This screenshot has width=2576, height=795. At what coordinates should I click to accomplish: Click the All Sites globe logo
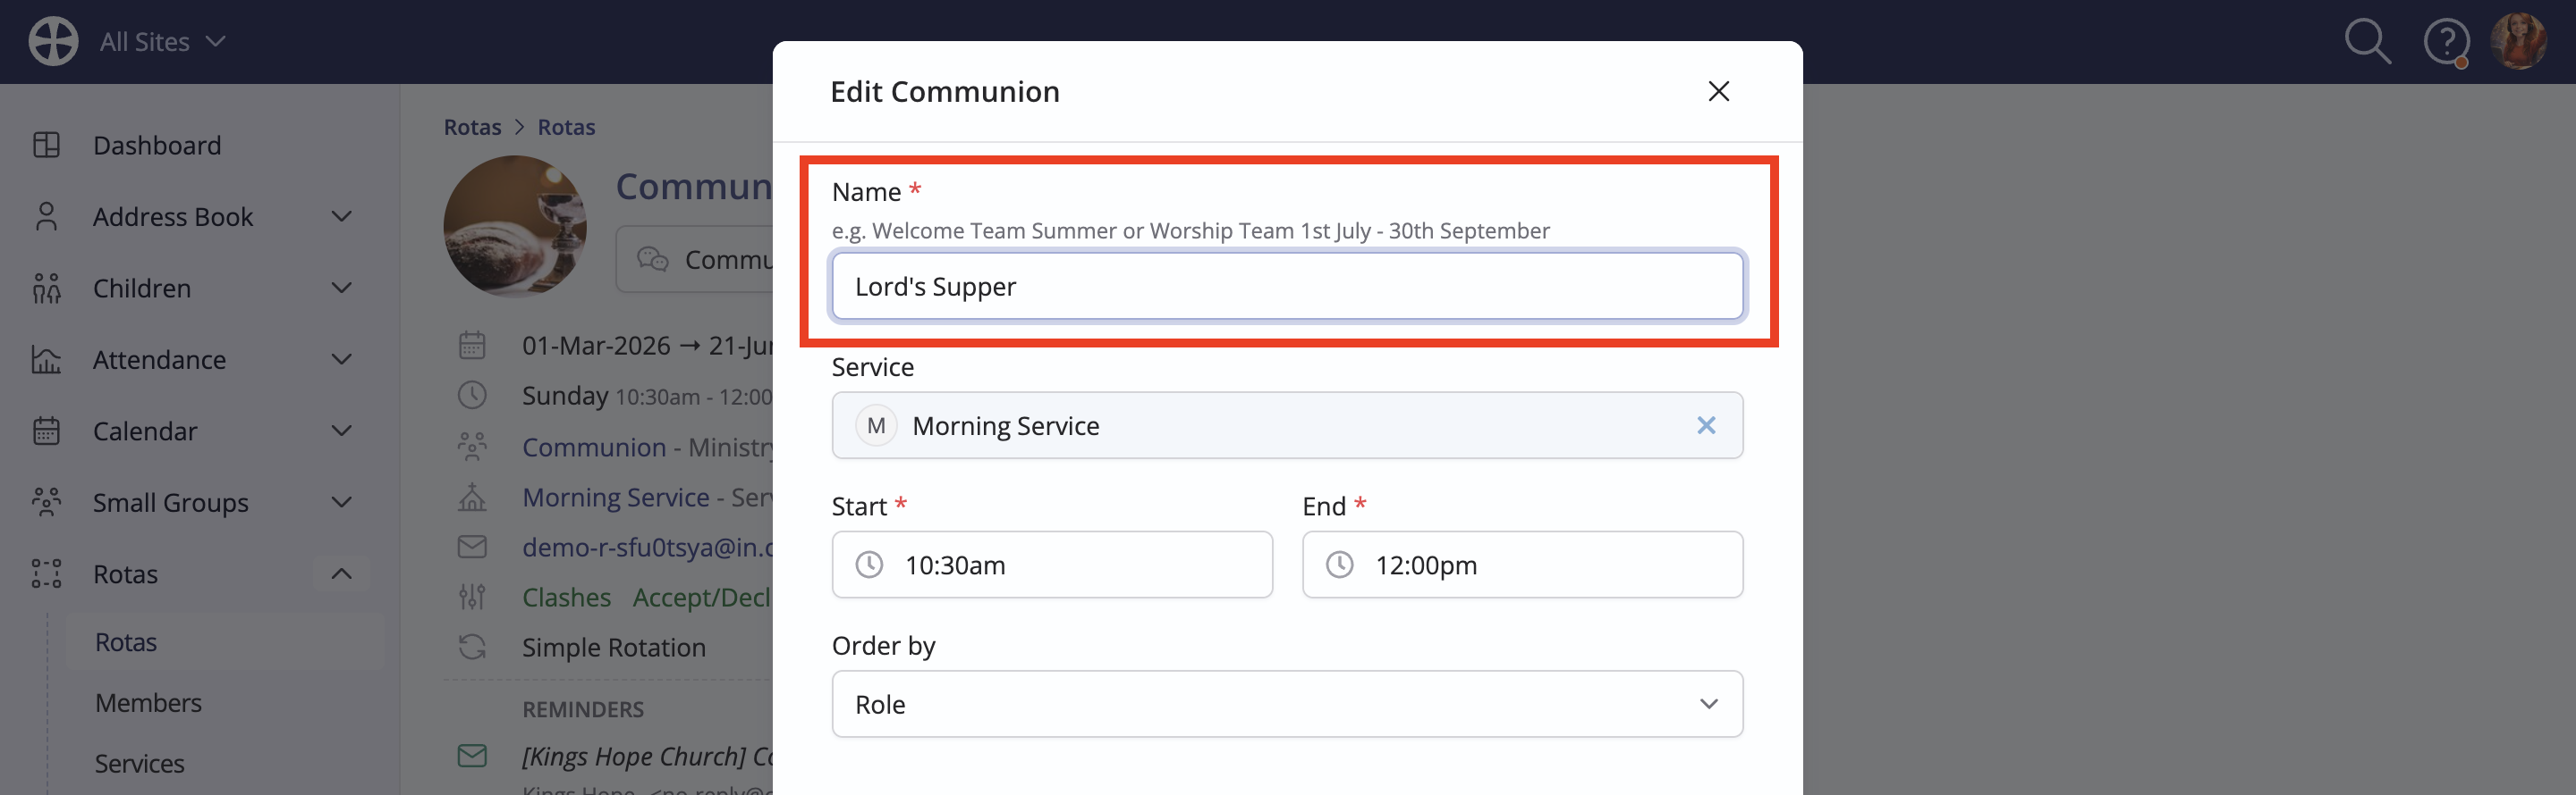(x=53, y=42)
